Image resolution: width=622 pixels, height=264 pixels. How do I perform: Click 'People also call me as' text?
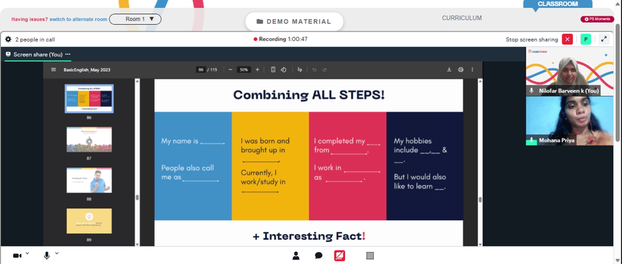188,173
